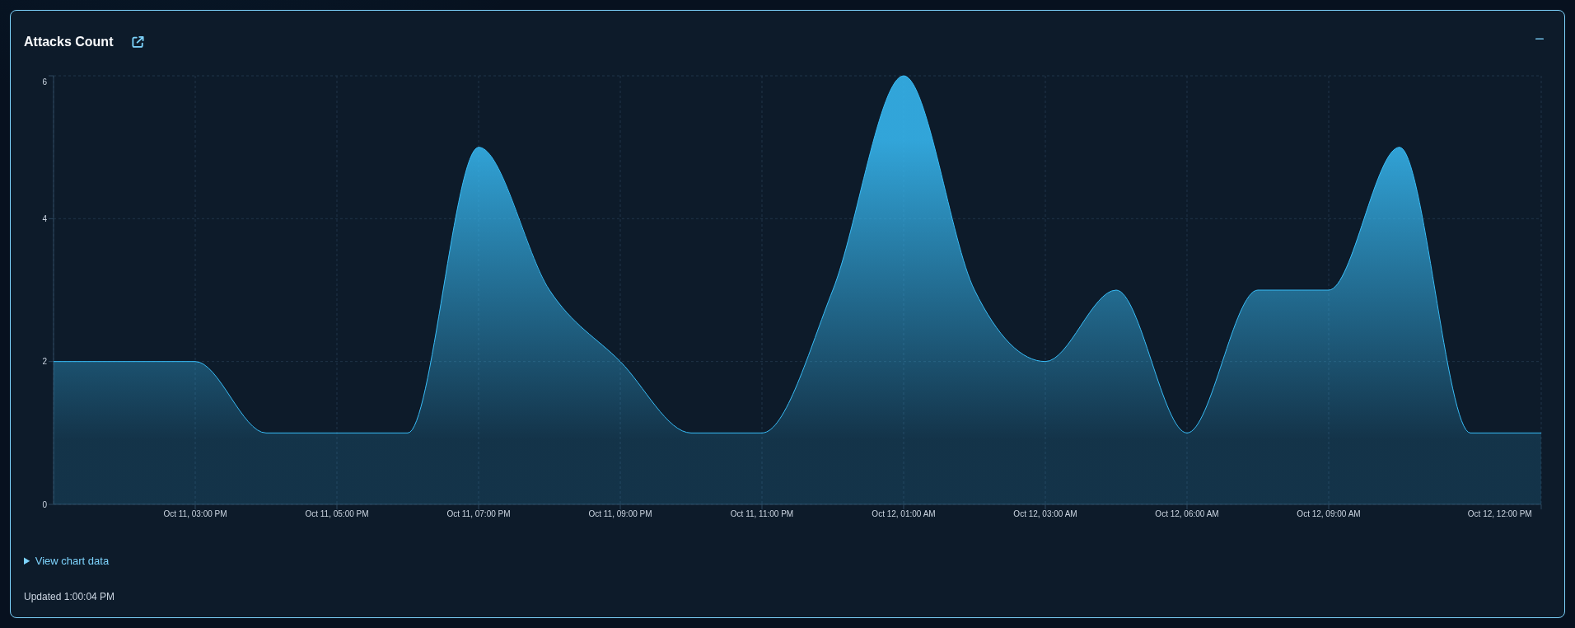Viewport: 1575px width, 628px height.
Task: Click the Oct 11, 03:00 PM axis label
Action: [195, 514]
